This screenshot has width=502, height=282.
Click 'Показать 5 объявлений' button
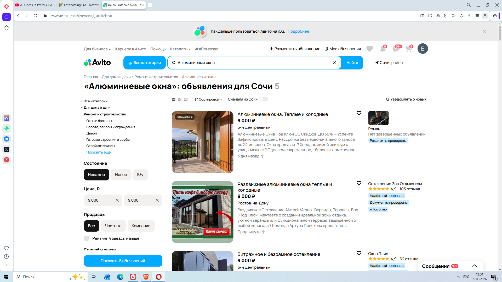pos(123,261)
